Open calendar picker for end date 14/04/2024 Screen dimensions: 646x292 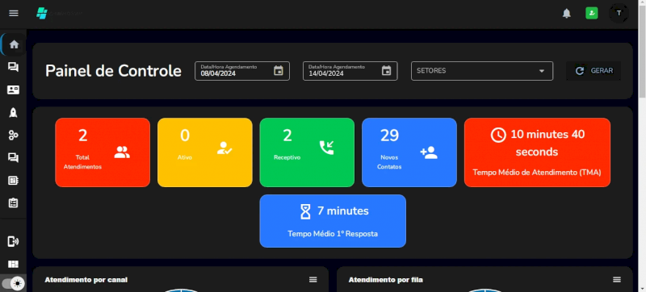(x=387, y=71)
